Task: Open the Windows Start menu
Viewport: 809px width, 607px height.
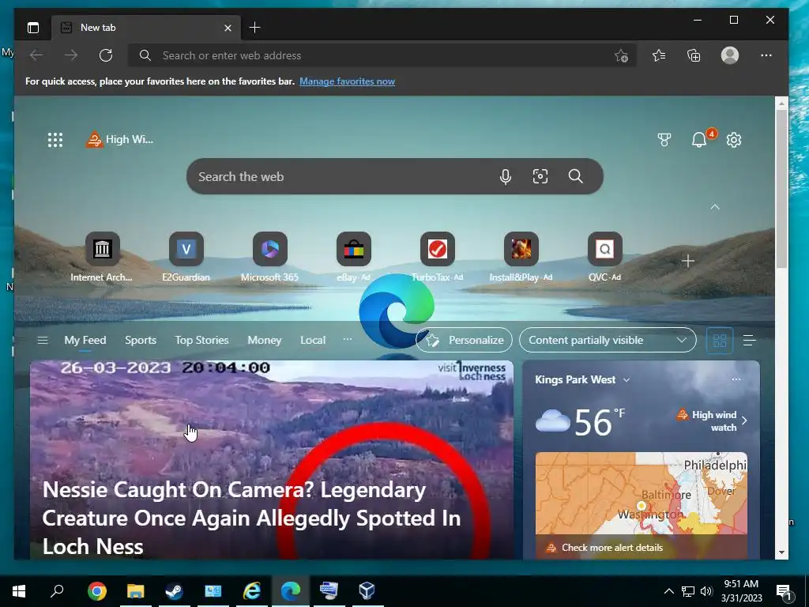Action: pyautogui.click(x=19, y=591)
